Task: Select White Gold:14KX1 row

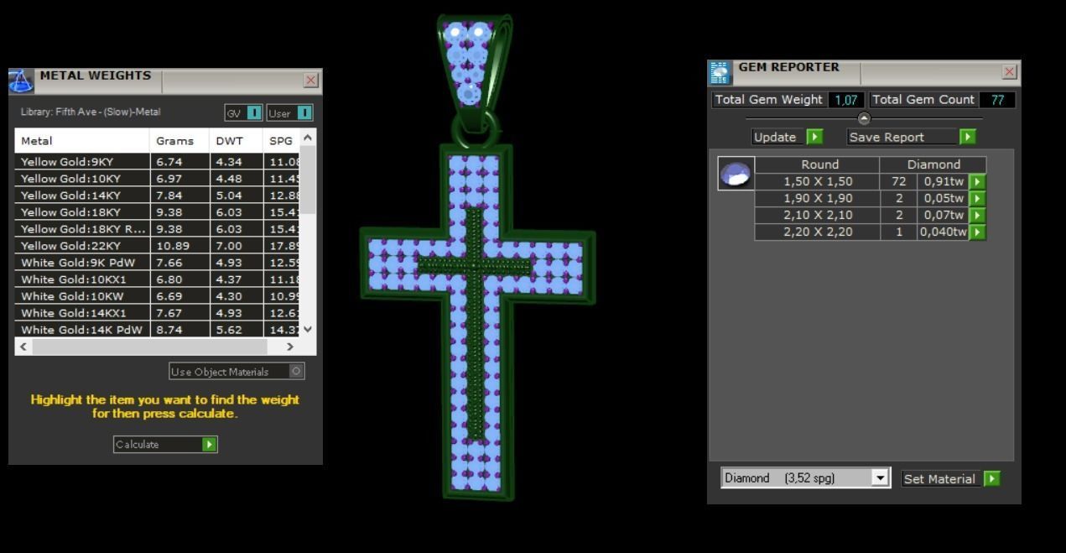Action: click(x=158, y=313)
